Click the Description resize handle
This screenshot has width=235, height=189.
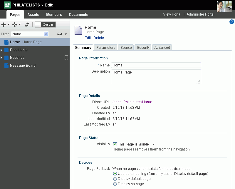199,82
